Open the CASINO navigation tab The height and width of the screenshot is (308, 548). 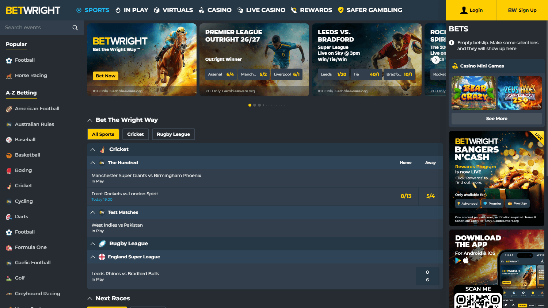tap(215, 10)
